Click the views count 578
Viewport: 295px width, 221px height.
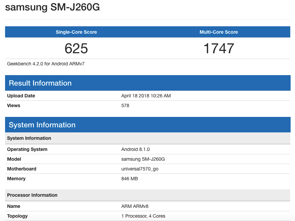click(125, 105)
